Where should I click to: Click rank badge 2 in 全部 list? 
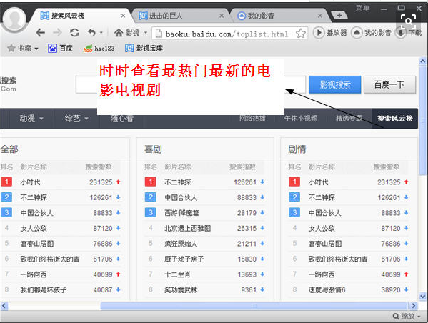pos(6,197)
